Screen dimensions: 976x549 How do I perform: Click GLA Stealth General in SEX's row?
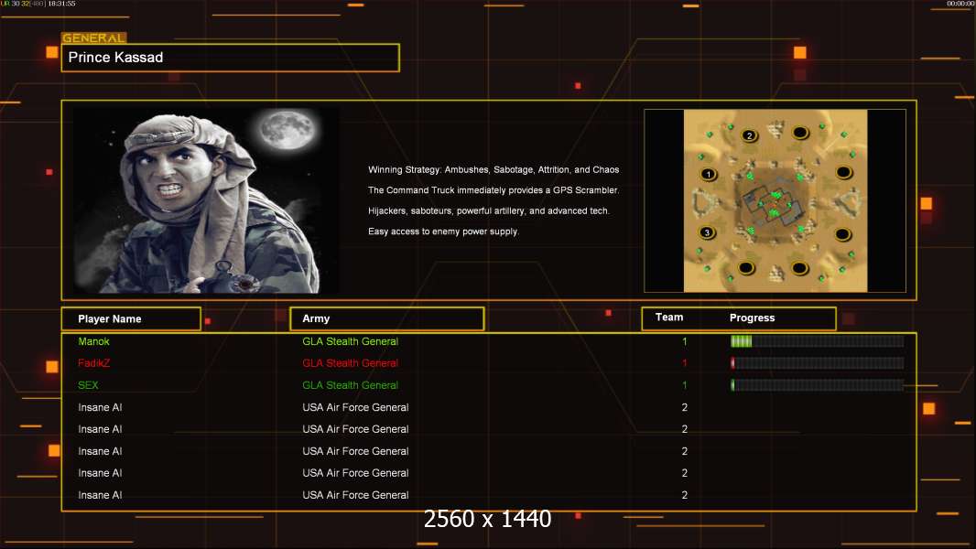coord(350,385)
